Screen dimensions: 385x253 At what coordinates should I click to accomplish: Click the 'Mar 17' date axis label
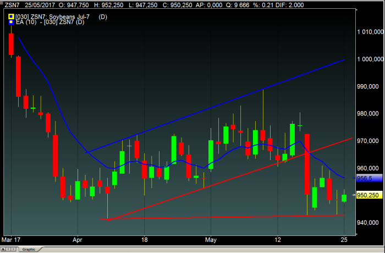point(11,240)
